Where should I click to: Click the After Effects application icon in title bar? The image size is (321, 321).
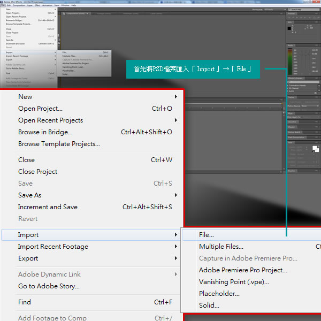point(2,2)
